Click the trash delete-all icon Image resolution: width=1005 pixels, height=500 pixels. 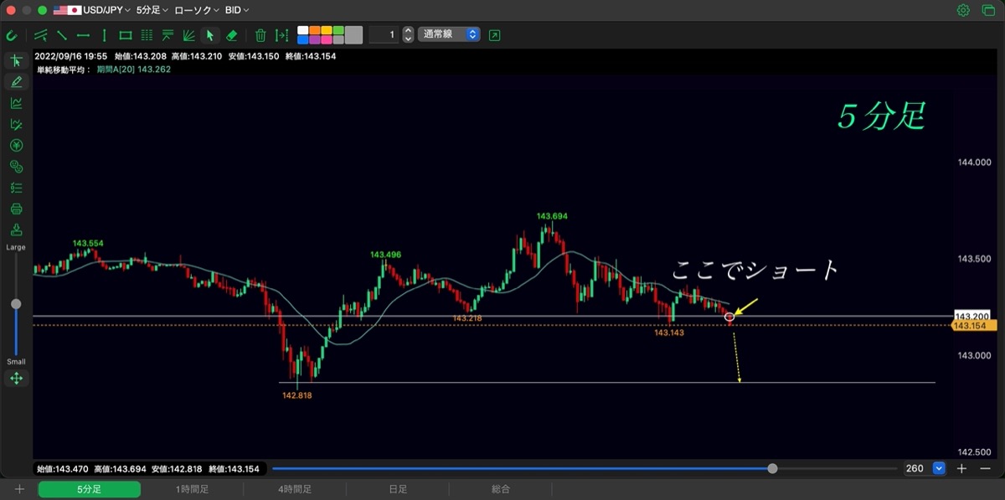(260, 35)
